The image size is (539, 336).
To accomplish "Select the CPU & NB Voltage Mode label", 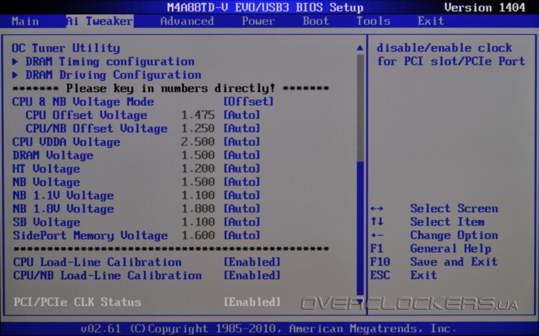I will (83, 102).
